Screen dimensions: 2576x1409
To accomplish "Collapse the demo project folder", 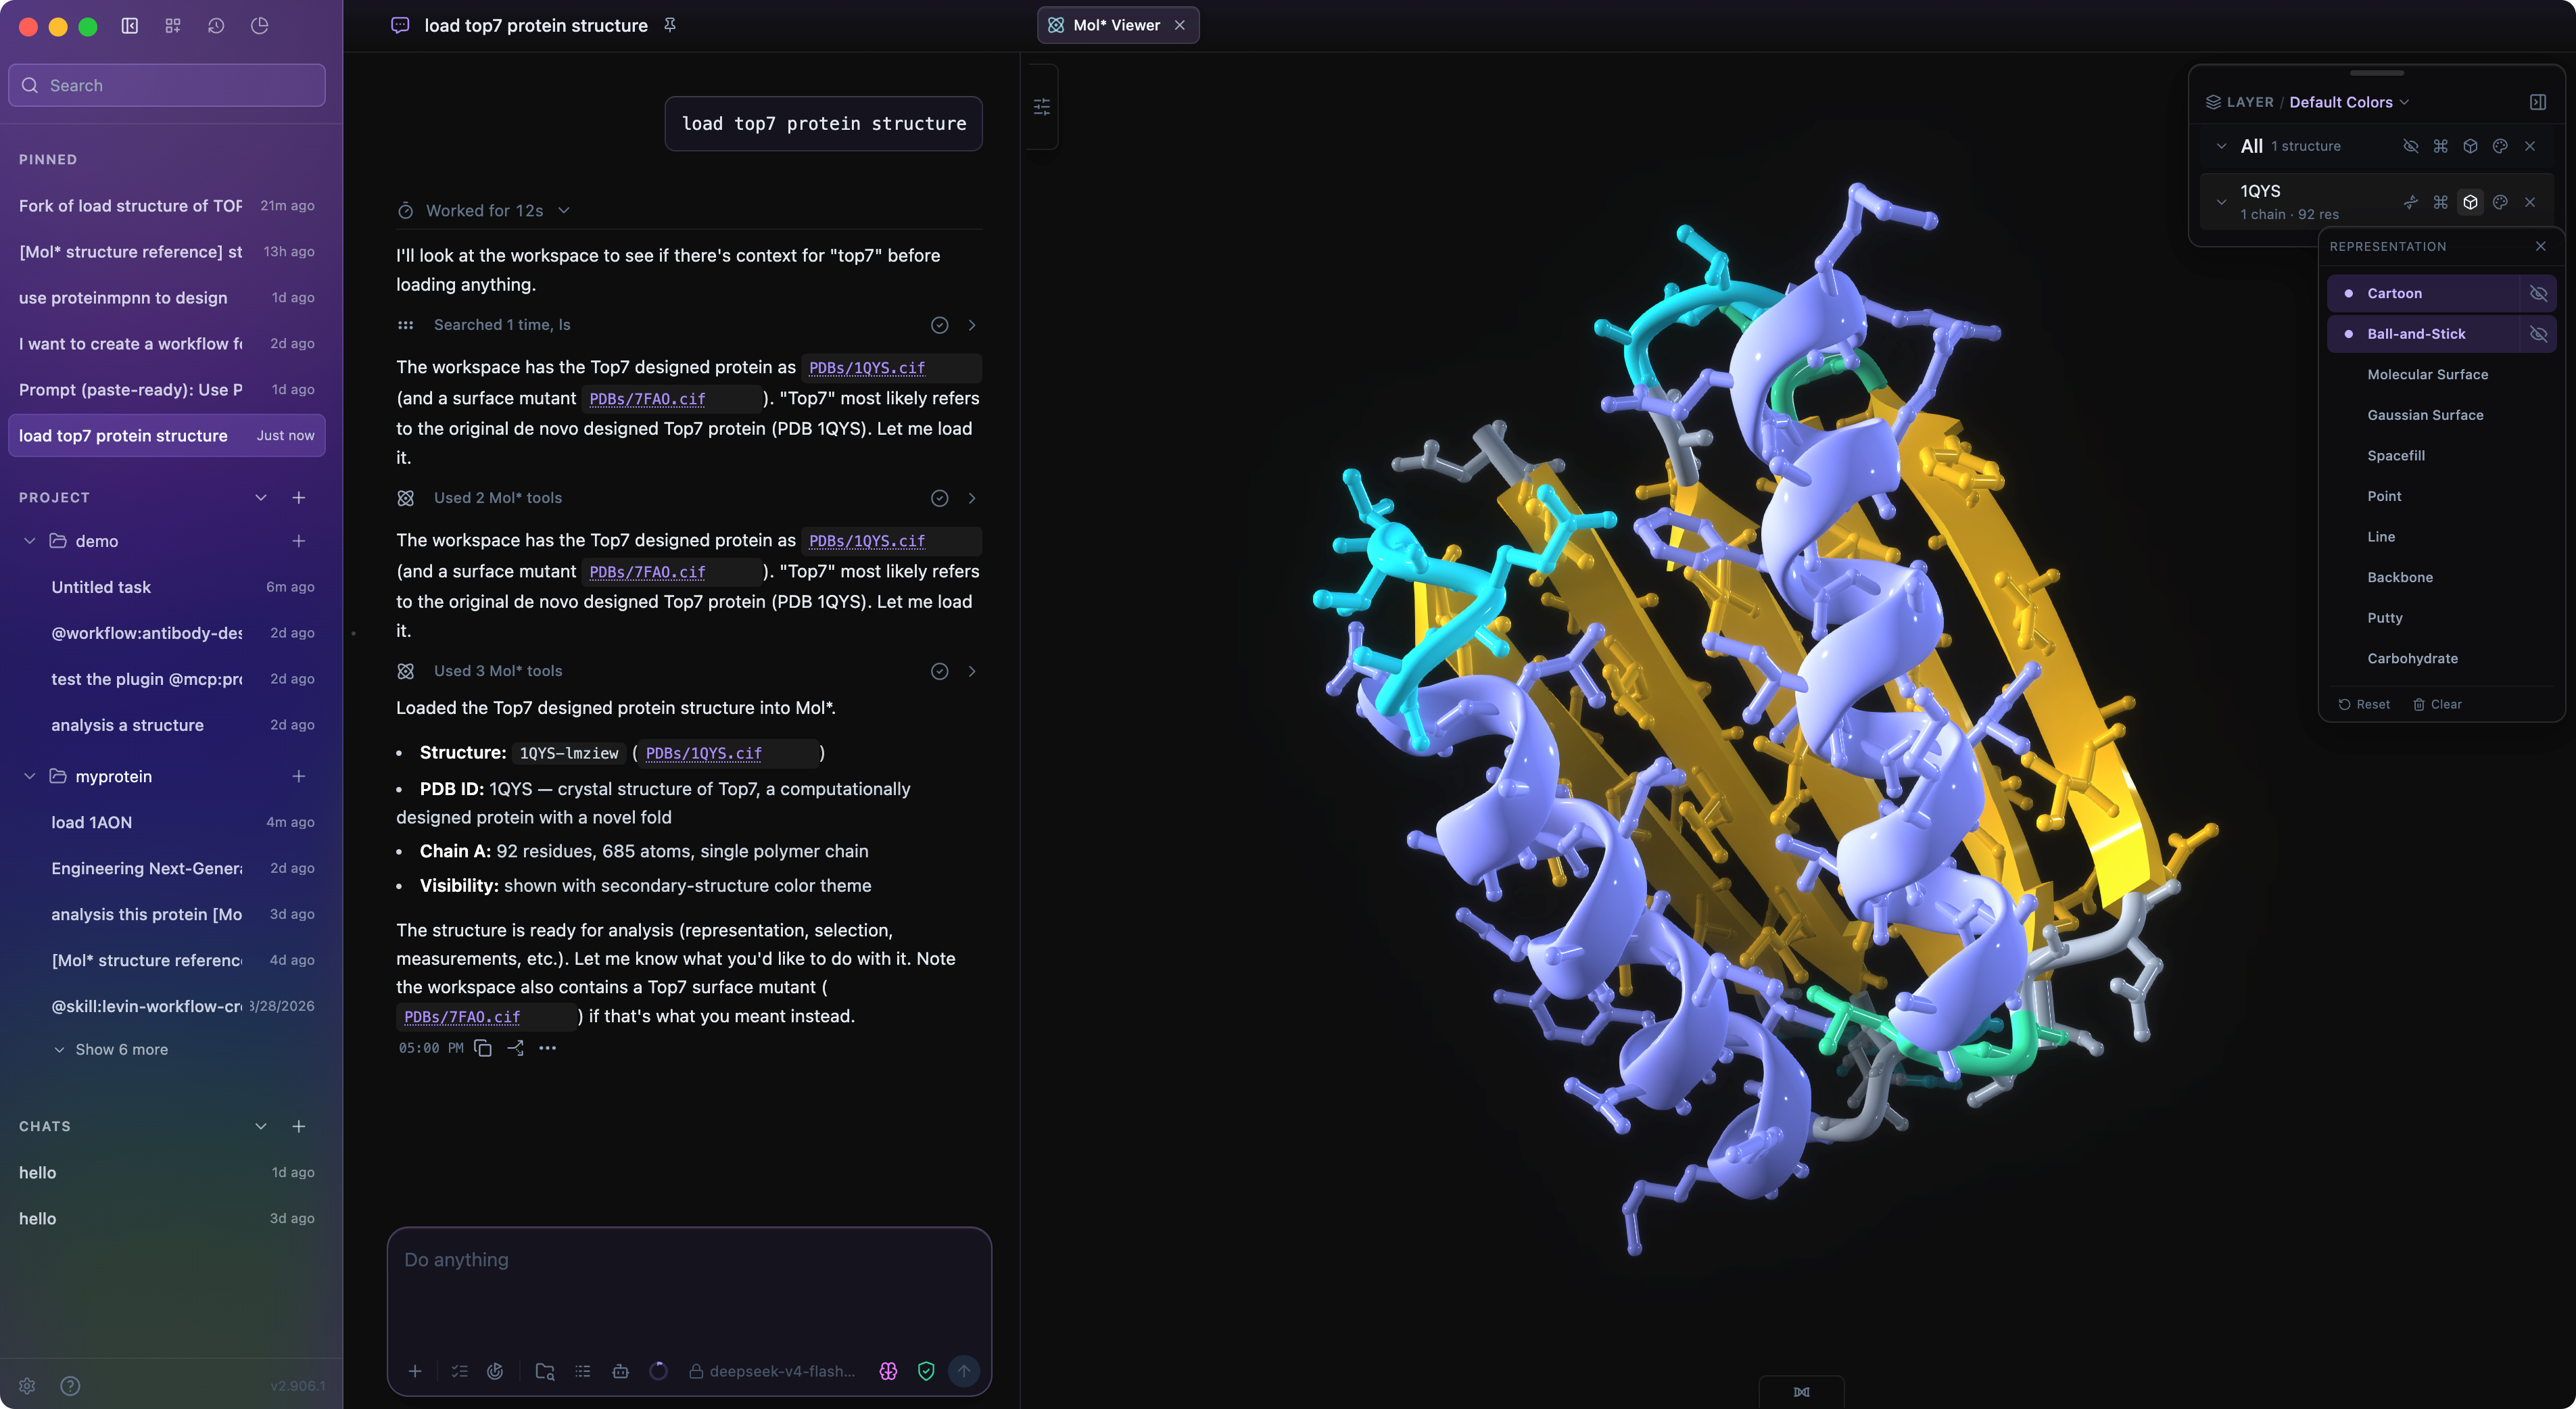I will [x=29, y=541].
